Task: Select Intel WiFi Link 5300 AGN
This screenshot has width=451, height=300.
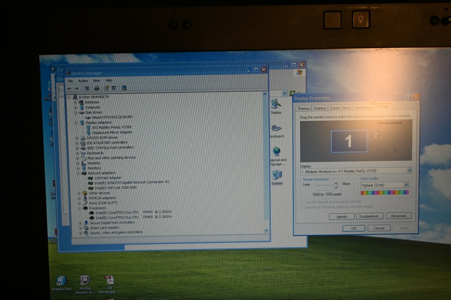Action: coord(116,188)
